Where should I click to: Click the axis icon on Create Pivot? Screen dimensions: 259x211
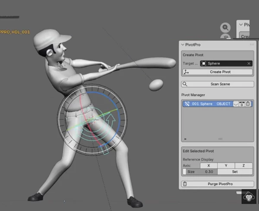point(186,72)
